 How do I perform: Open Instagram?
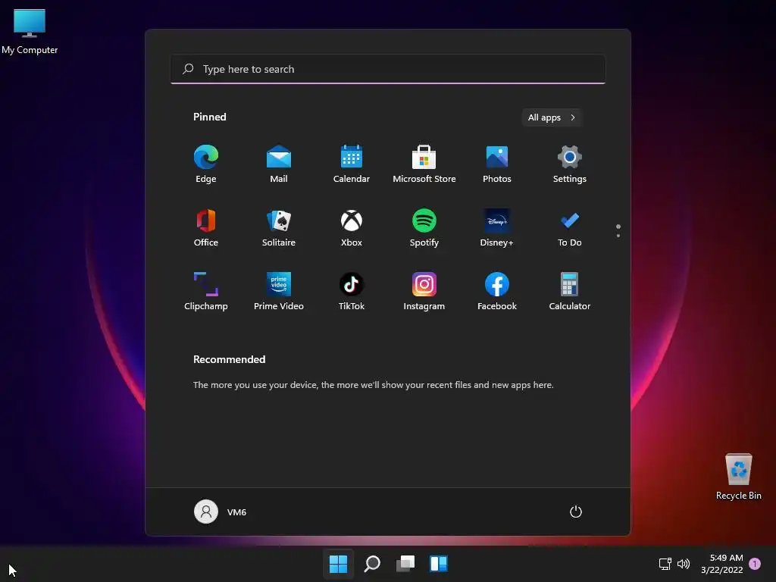[424, 292]
